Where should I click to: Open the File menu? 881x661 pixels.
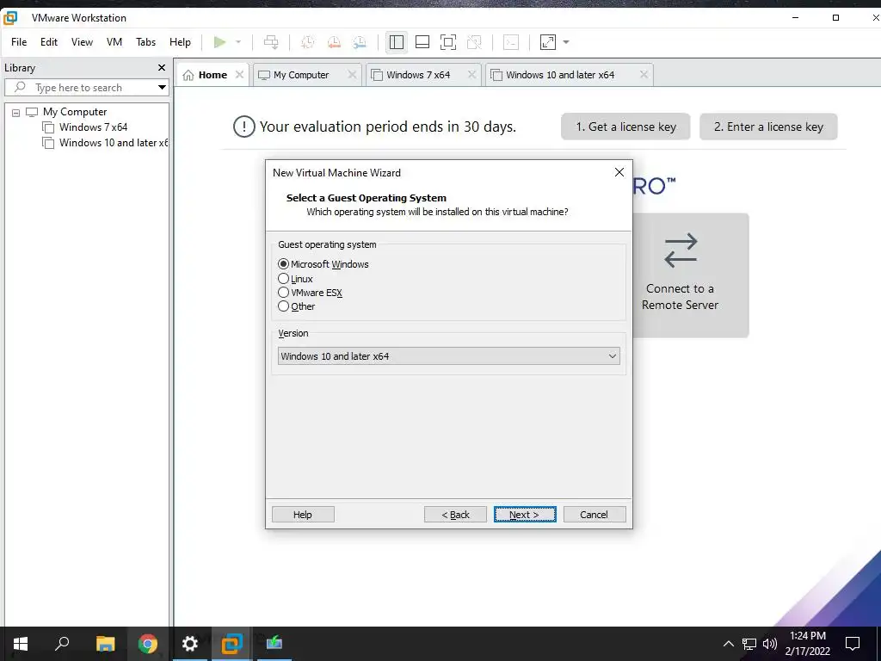[19, 42]
